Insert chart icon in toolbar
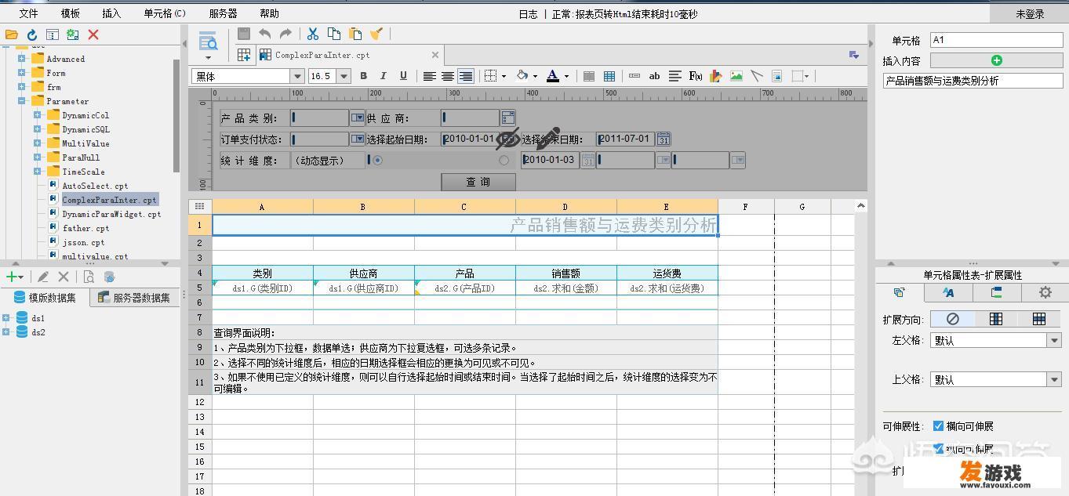The height and width of the screenshot is (496, 1069). point(715,76)
